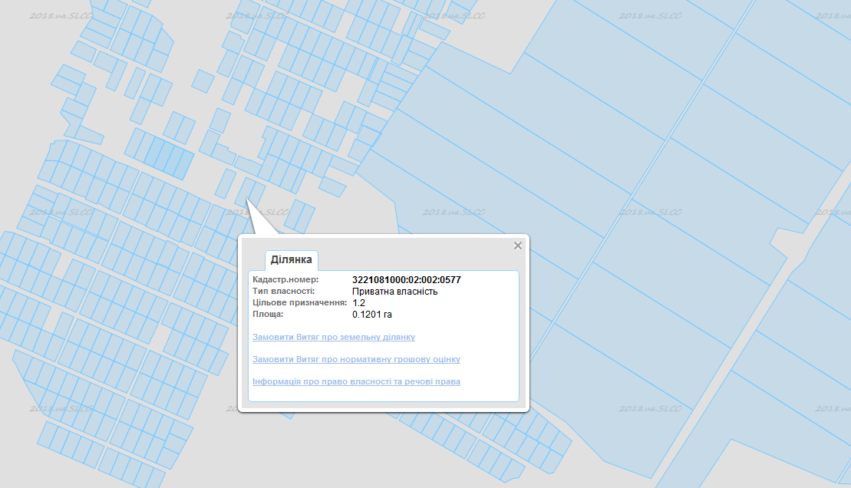
Task: Click the white pointer tail of the popup
Action: (259, 223)
